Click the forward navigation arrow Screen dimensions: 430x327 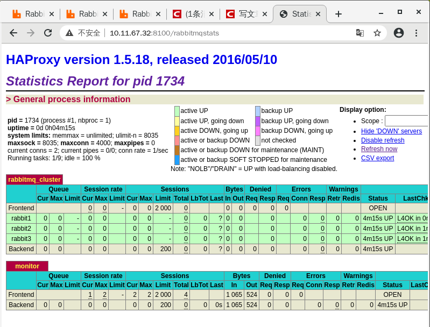[31, 33]
